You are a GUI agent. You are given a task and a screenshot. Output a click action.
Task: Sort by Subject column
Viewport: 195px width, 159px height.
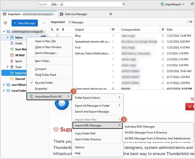point(79,30)
